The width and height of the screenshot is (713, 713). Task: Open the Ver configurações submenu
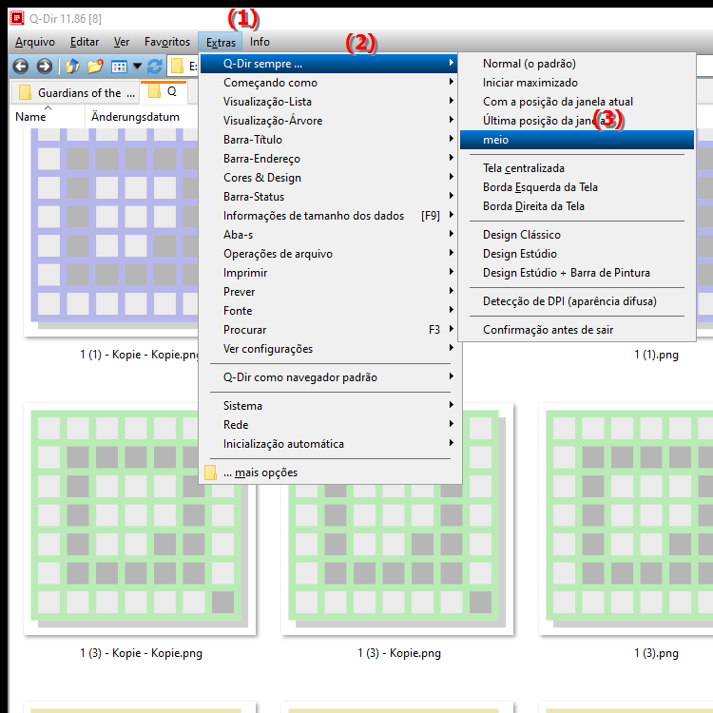coord(328,349)
